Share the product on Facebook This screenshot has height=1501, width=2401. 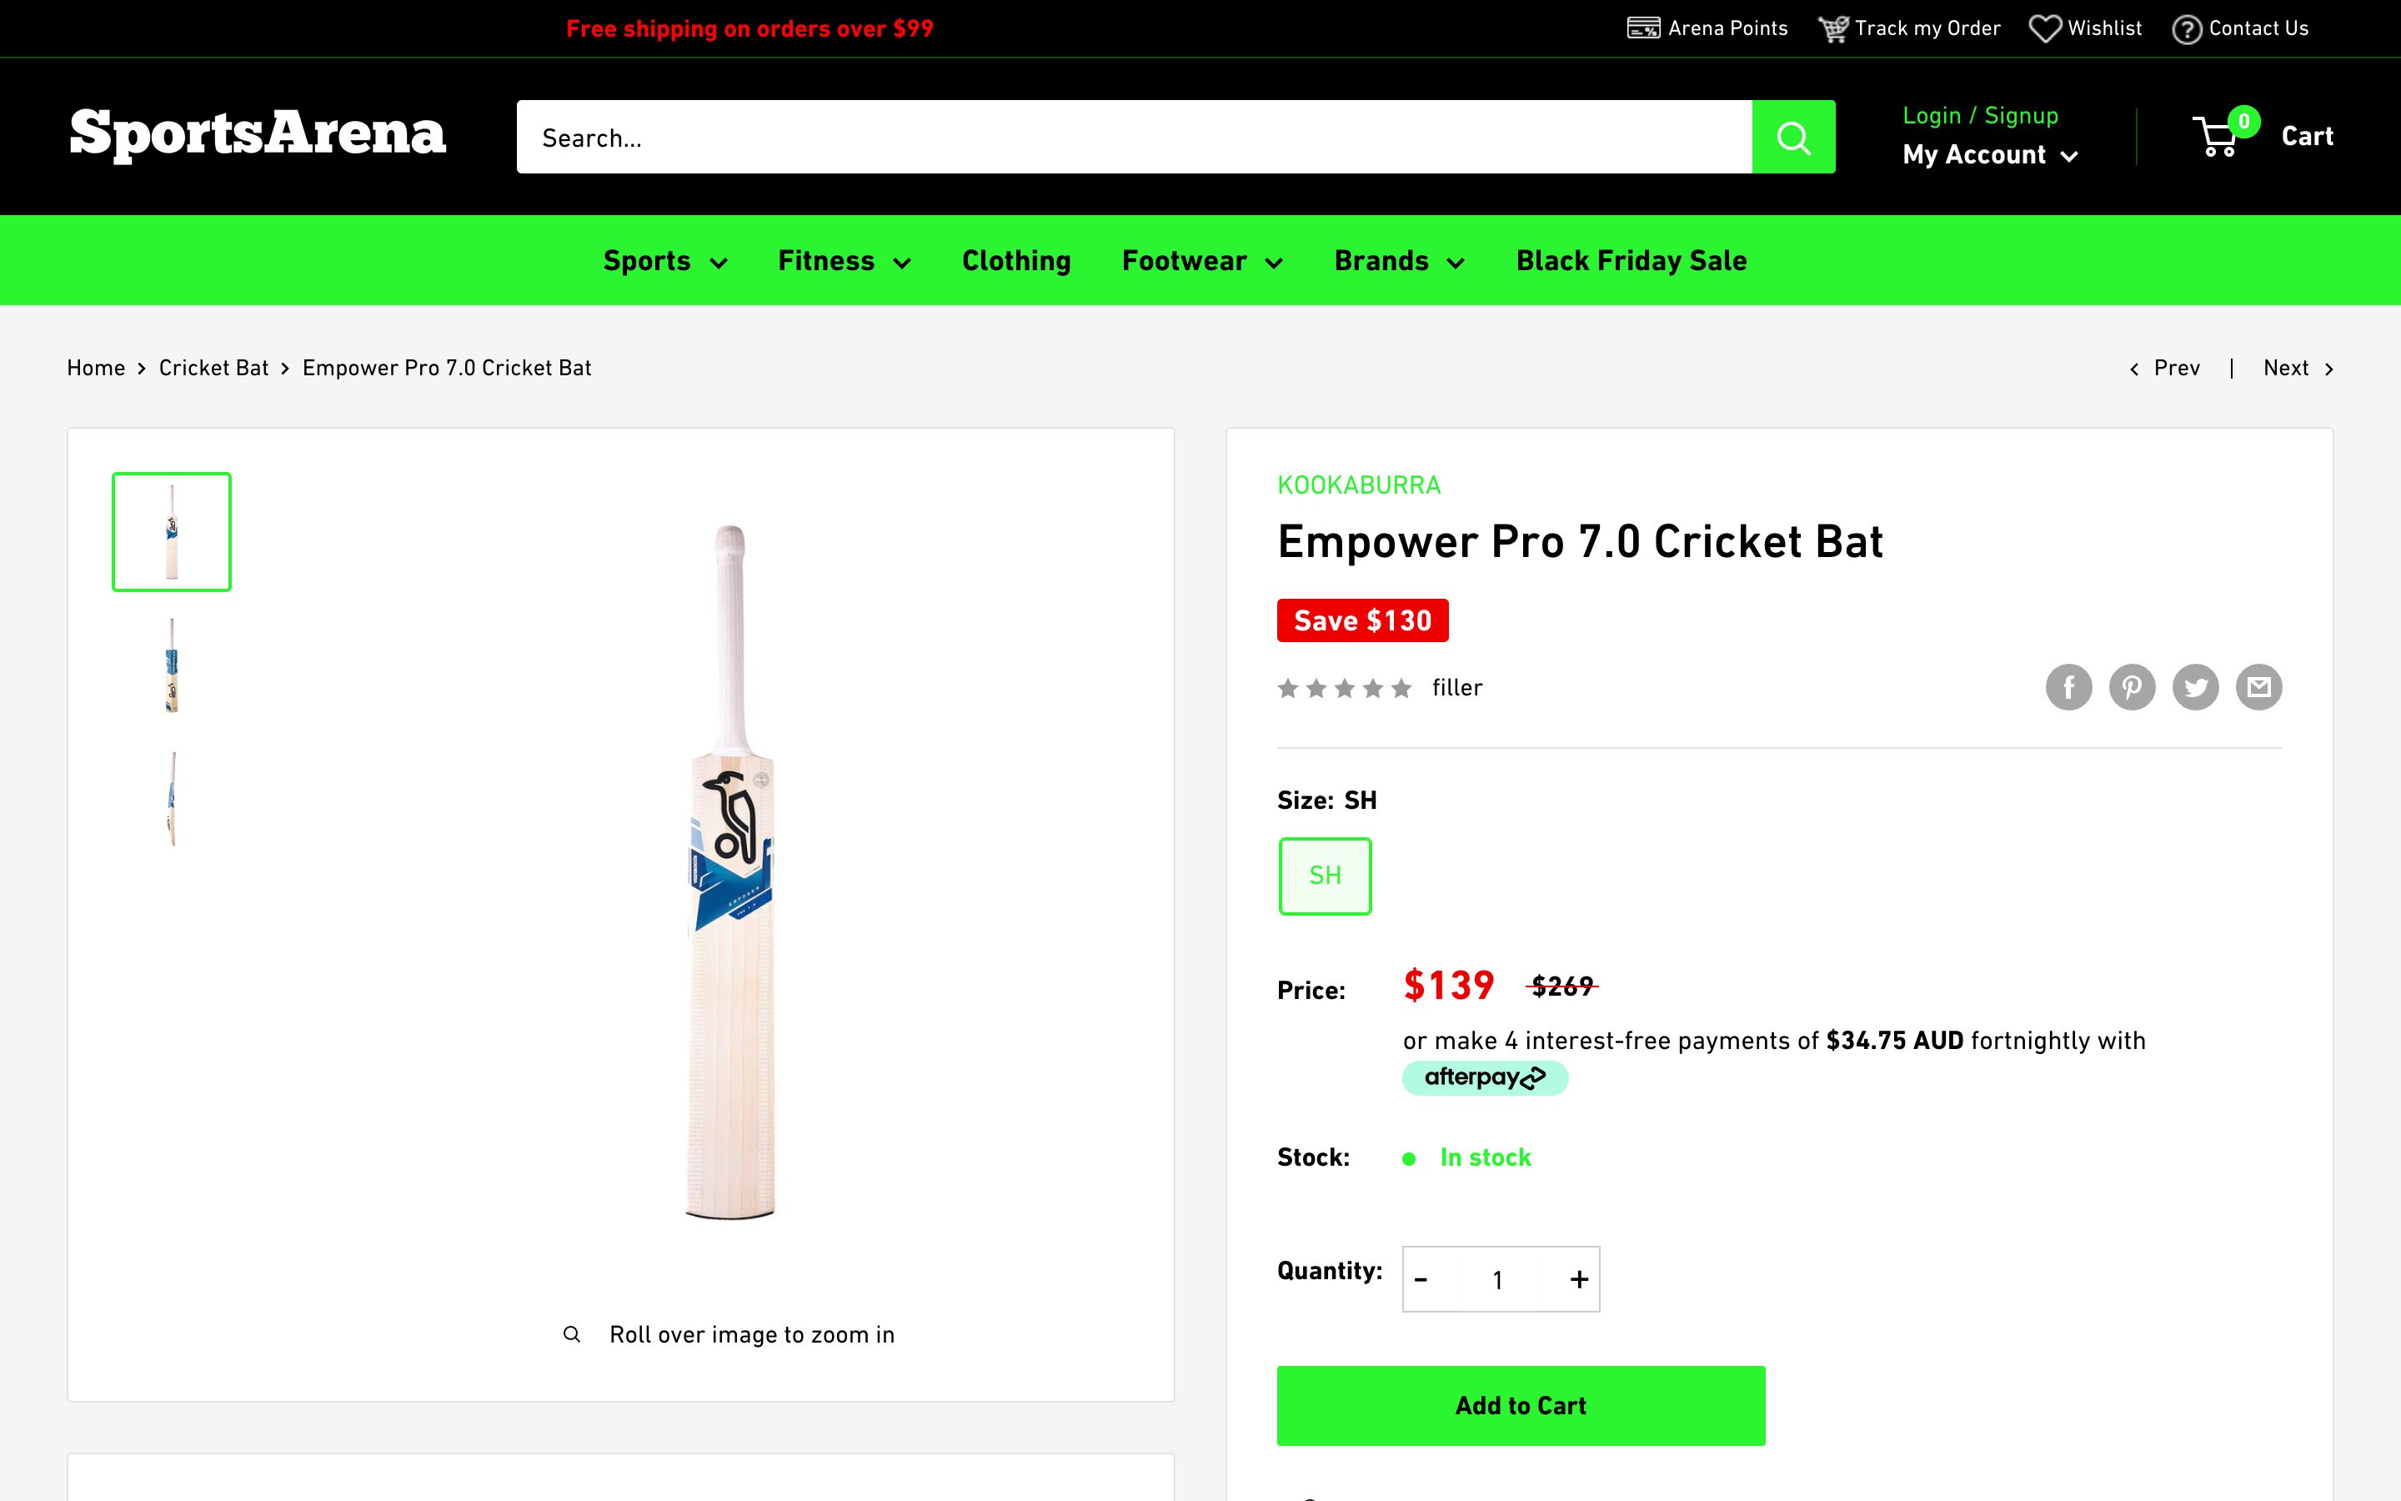point(2068,687)
